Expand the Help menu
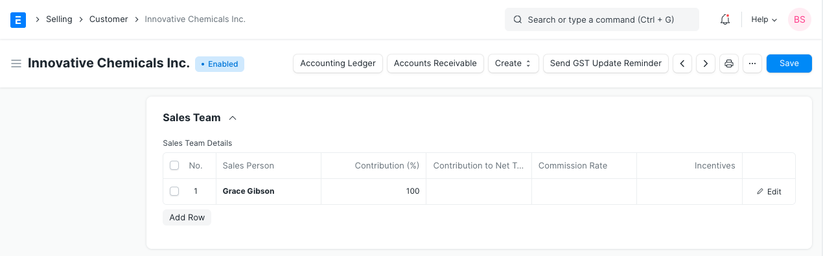This screenshot has height=256, width=823. 764,19
